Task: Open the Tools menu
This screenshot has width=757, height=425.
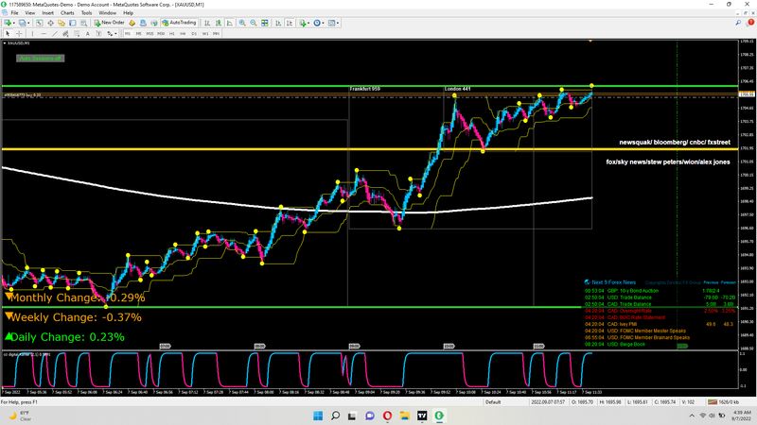Action: [86, 13]
